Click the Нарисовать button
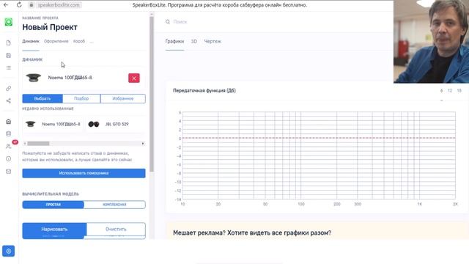 54,230
